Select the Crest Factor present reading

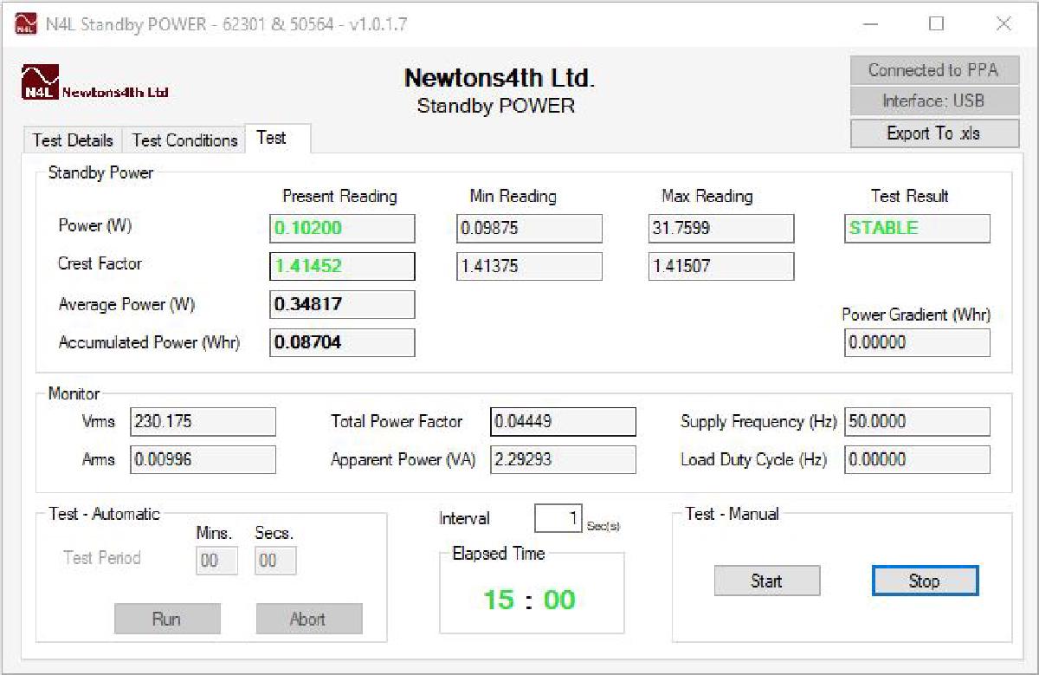click(341, 266)
